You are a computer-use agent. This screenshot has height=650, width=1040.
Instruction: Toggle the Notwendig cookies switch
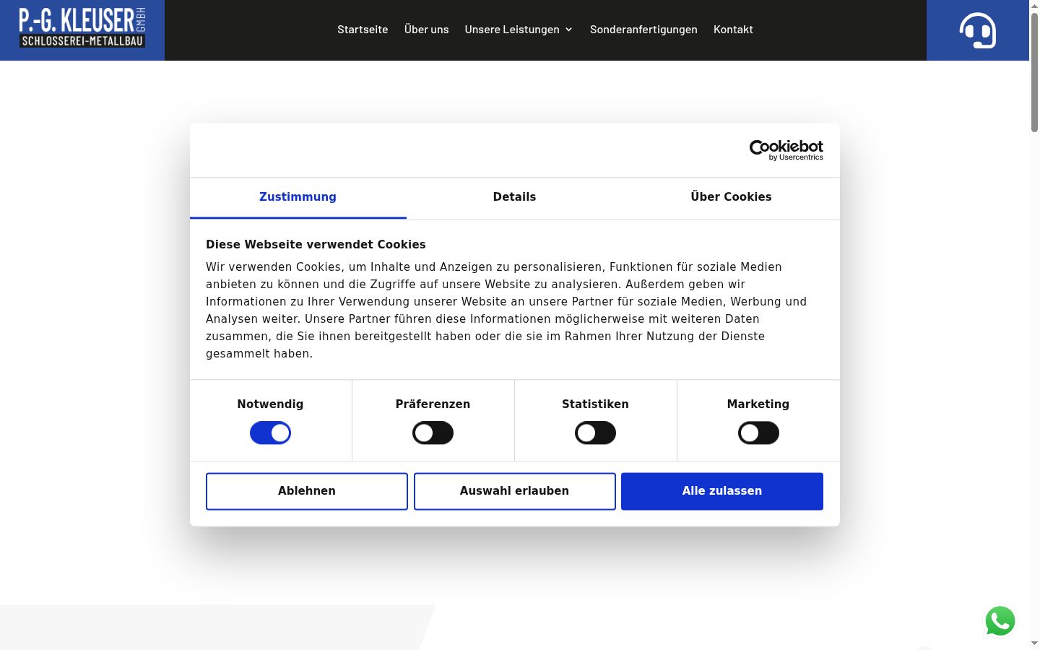270,433
